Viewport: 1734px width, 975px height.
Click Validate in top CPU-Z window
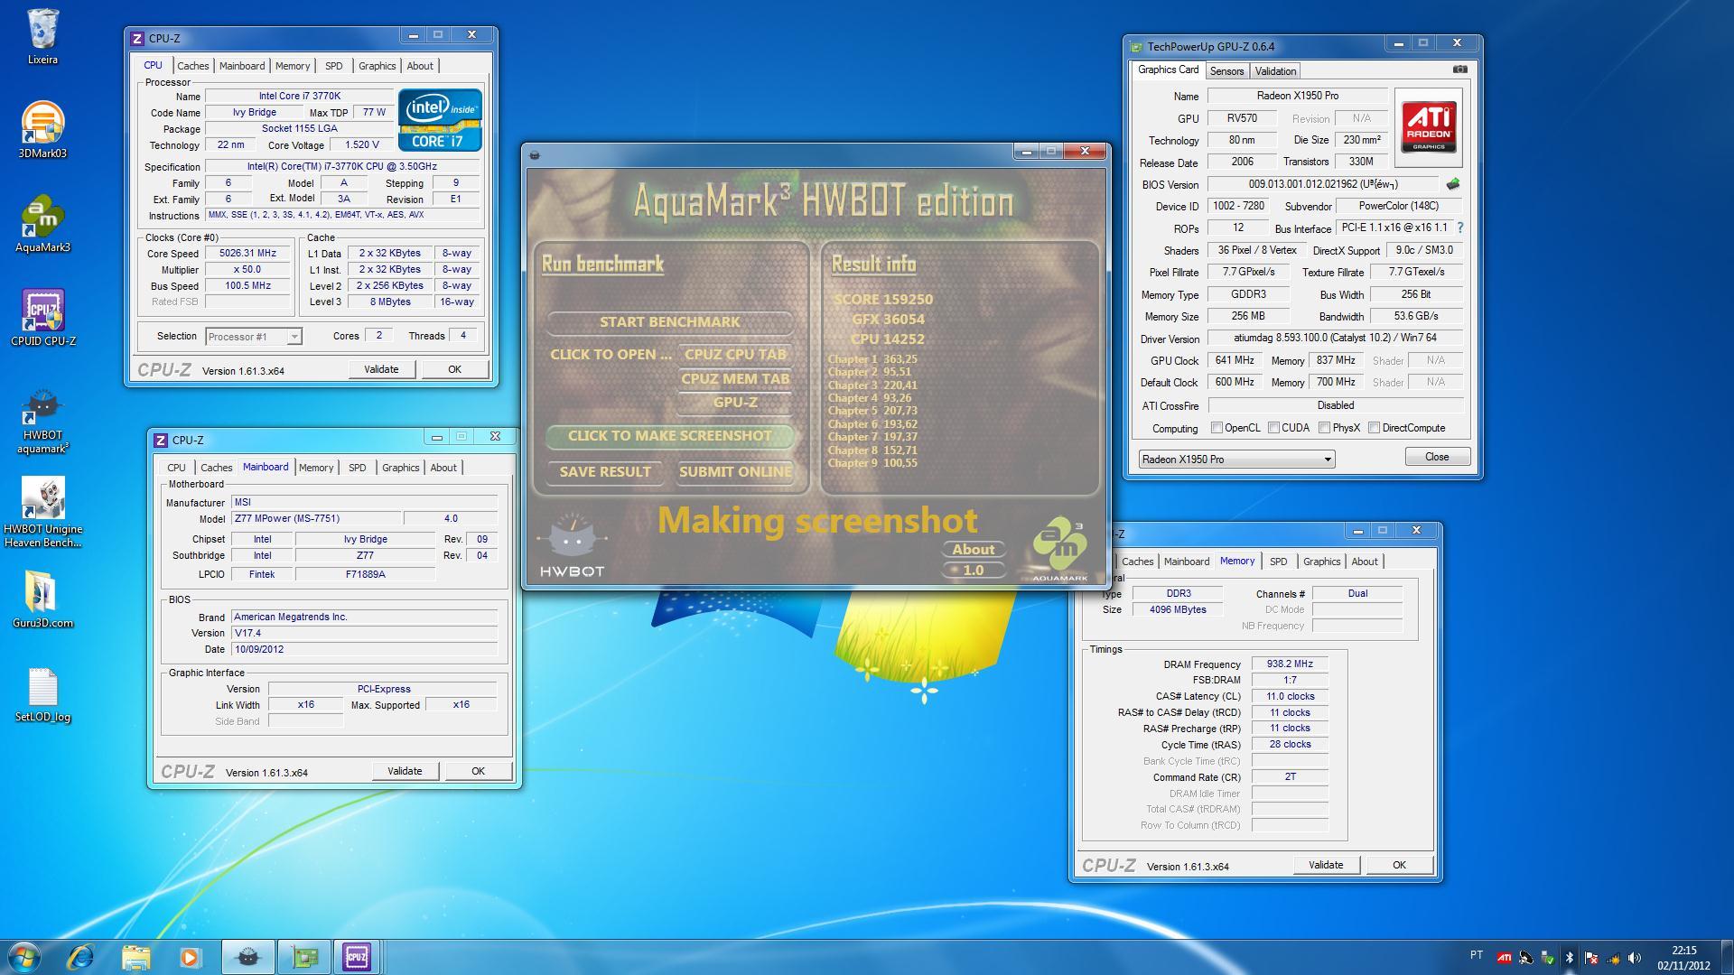click(x=381, y=369)
